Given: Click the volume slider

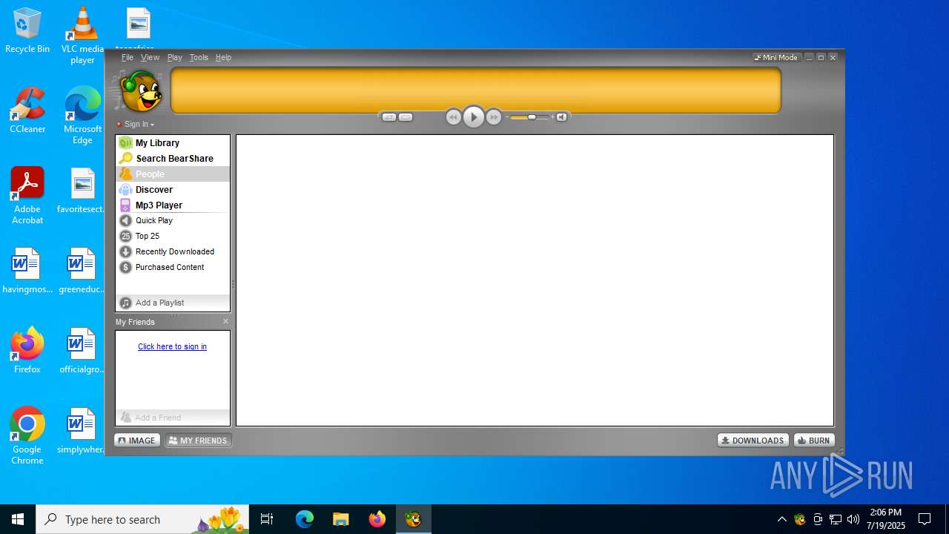Looking at the screenshot, I should point(530,117).
